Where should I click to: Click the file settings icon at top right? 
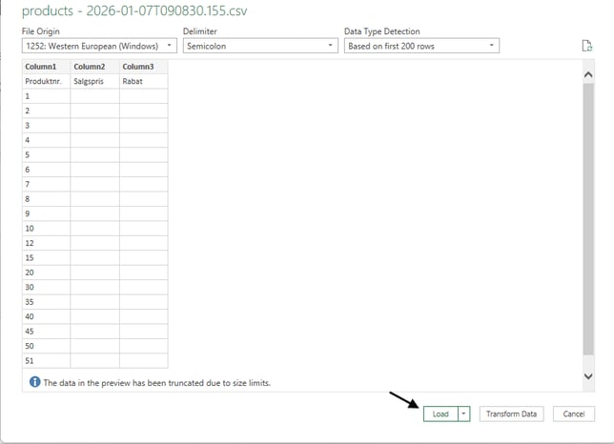[587, 46]
